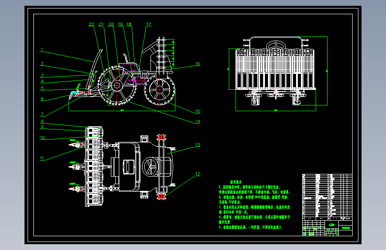Select part callout number 9
This screenshot has height=250, width=386.
click(x=42, y=127)
